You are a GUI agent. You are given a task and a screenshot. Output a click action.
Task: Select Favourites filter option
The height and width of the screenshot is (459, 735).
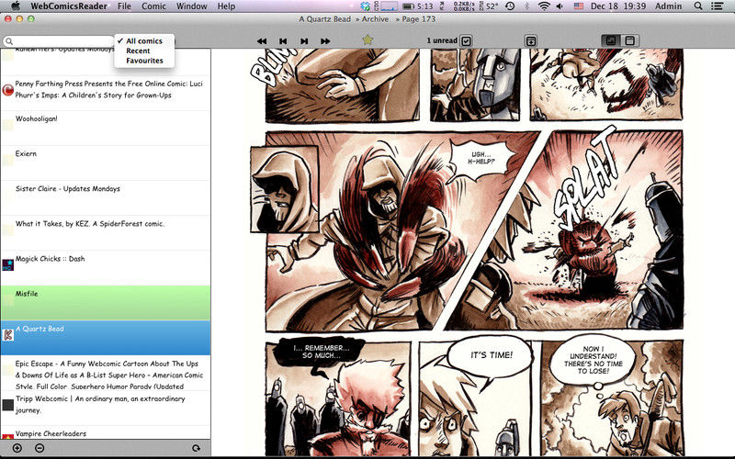click(x=144, y=61)
